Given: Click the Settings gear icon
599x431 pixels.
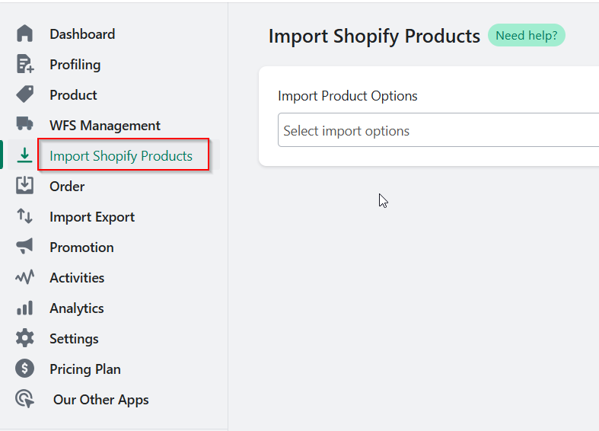Looking at the screenshot, I should coord(25,338).
